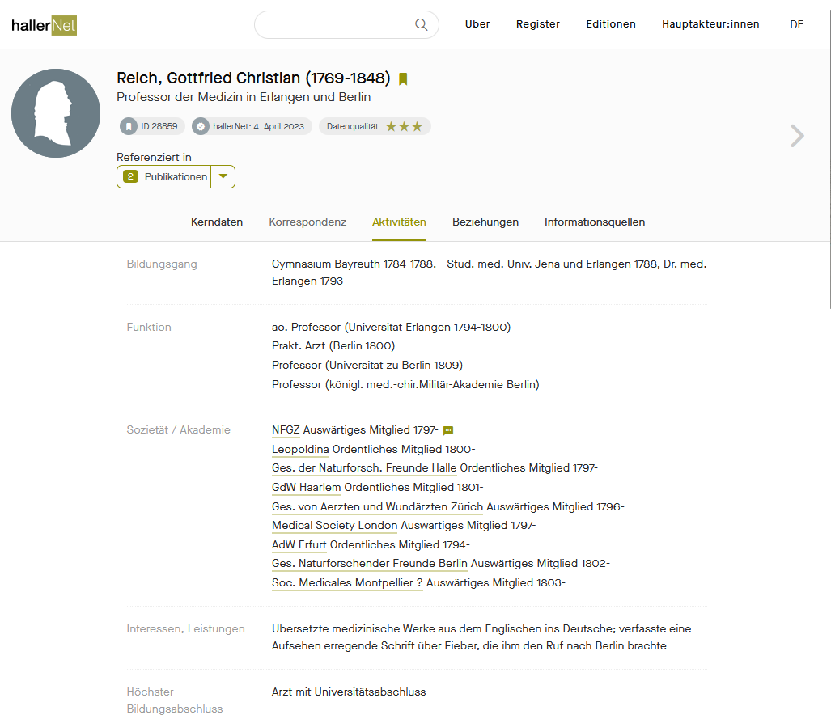Viewport: 831px width, 715px height.
Task: Click the 2 Publikationen button
Action: pyautogui.click(x=165, y=176)
